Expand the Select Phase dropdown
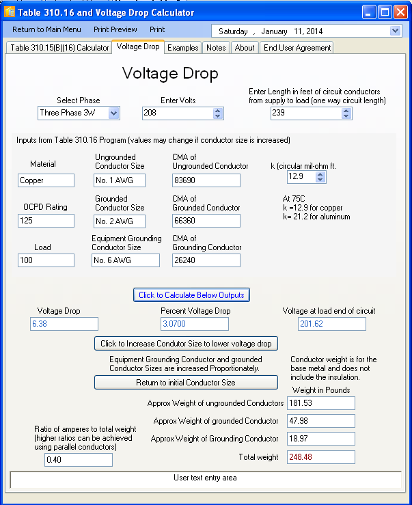The image size is (412, 505). point(113,113)
